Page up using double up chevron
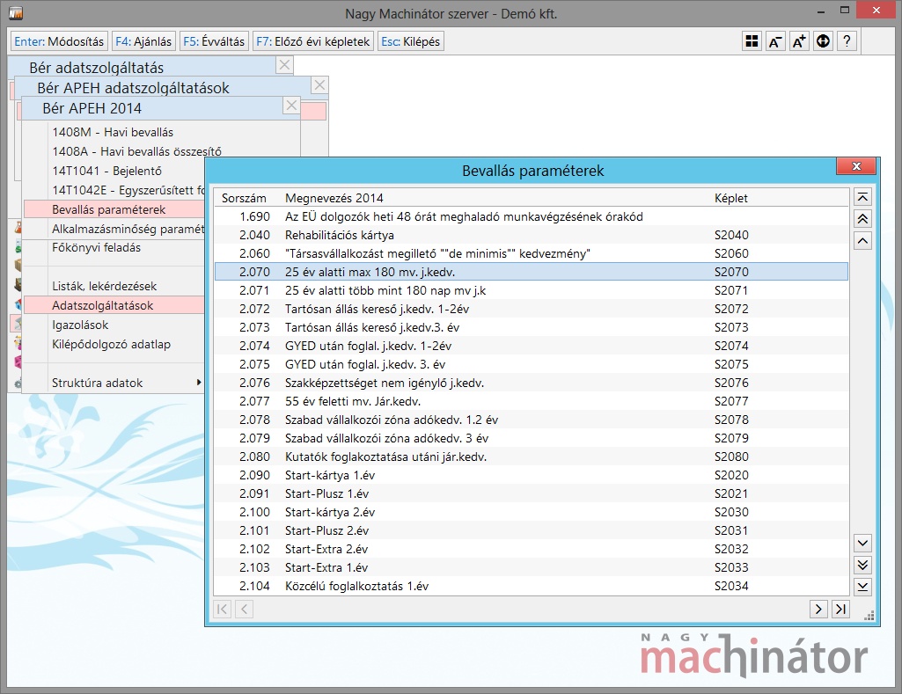902x694 pixels. pos(862,219)
